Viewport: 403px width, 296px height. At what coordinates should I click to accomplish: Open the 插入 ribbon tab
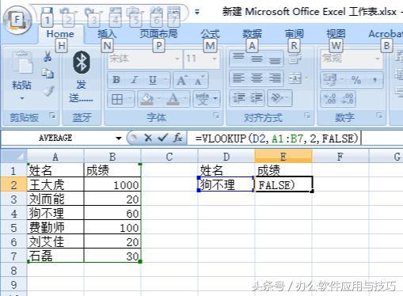pos(107,34)
